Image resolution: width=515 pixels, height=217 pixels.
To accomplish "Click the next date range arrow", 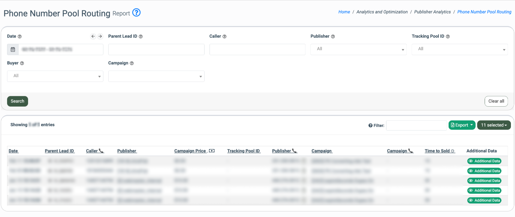I will (x=100, y=36).
